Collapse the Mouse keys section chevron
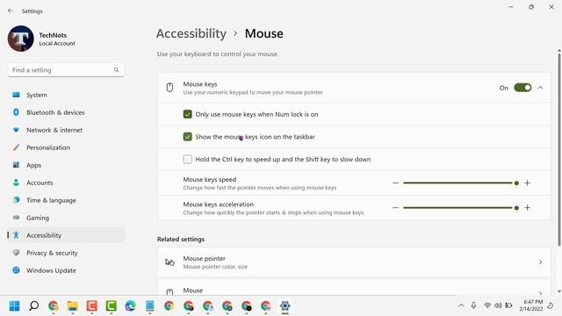Image resolution: width=562 pixels, height=316 pixels. (x=541, y=88)
